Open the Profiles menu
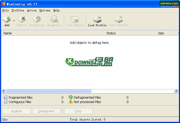180x123 pixels. pos(18,11)
